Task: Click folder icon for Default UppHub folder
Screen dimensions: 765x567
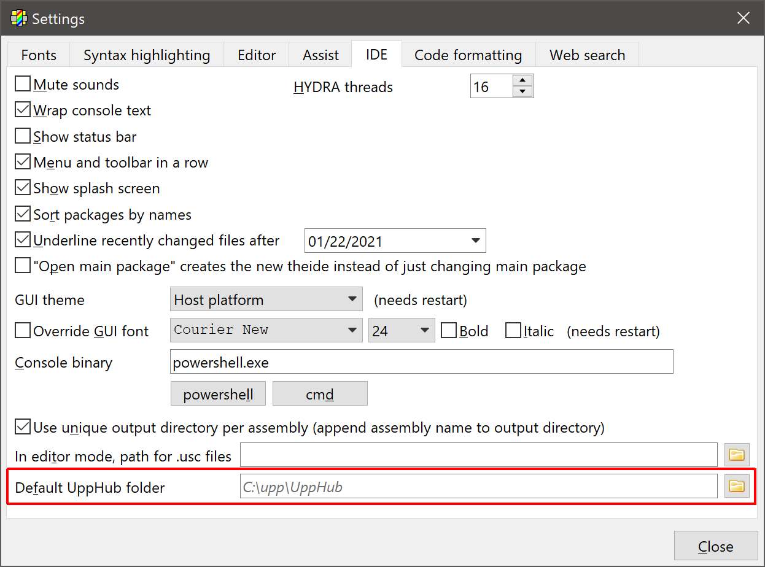Action: point(736,487)
